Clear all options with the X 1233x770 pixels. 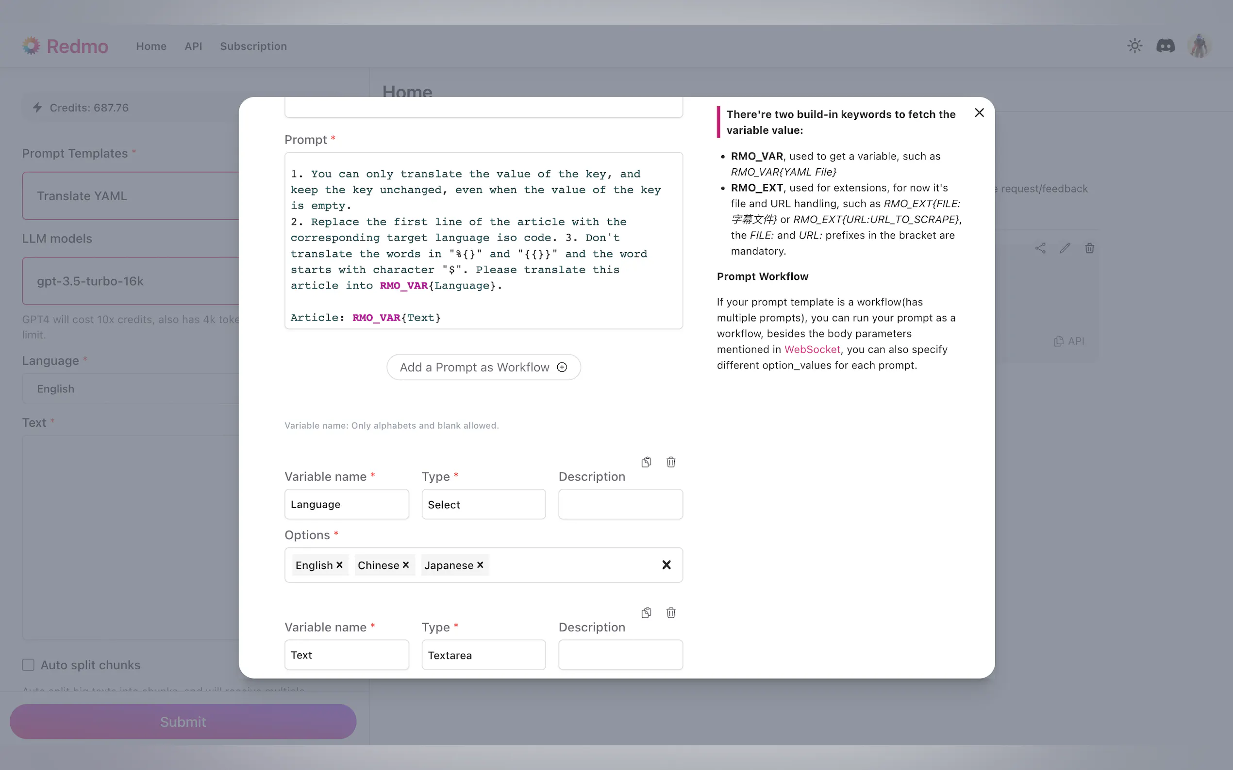[x=666, y=565]
